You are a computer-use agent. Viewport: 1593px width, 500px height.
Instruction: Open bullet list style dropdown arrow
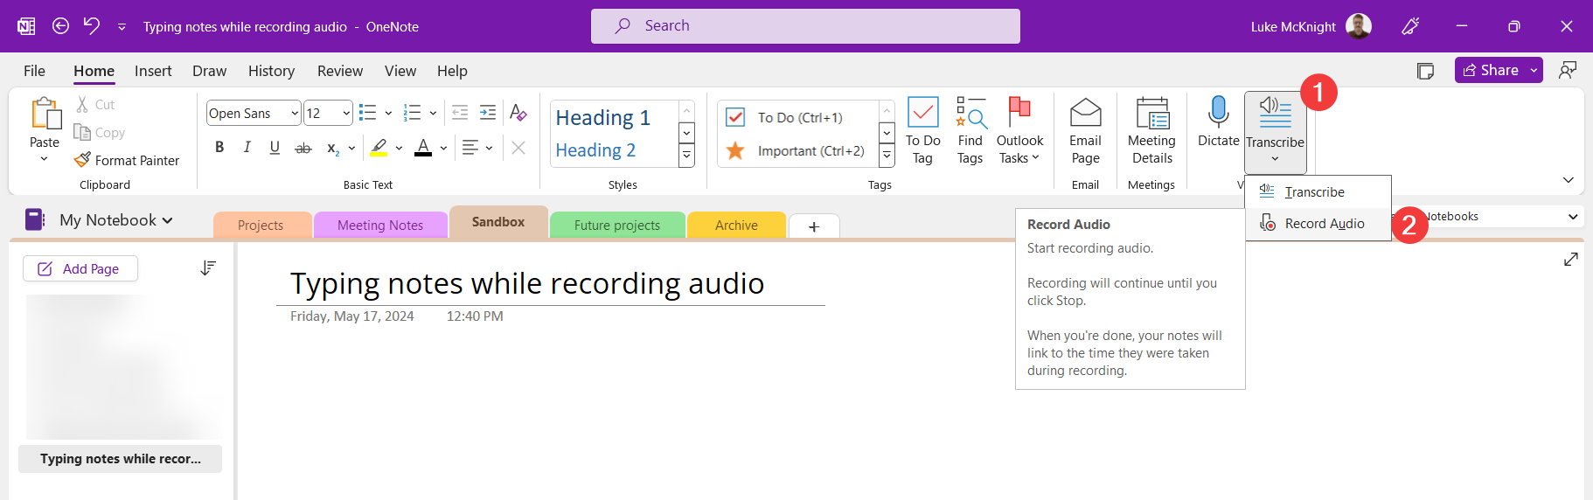(388, 113)
